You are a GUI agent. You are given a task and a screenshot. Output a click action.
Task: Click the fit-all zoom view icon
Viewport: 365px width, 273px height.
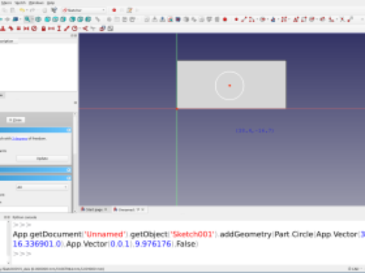click(27, 19)
